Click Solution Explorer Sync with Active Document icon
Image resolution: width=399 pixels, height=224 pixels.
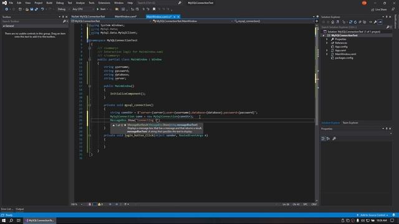tap(350, 22)
